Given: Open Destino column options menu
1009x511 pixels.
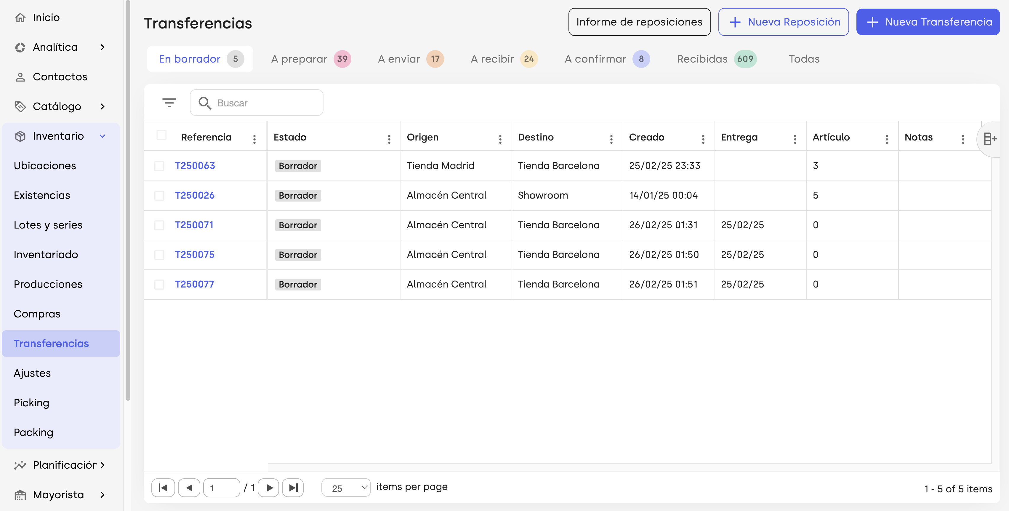Looking at the screenshot, I should tap(611, 139).
